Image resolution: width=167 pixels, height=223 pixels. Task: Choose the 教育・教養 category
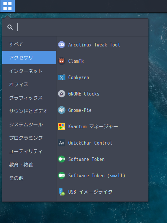coord(29,165)
